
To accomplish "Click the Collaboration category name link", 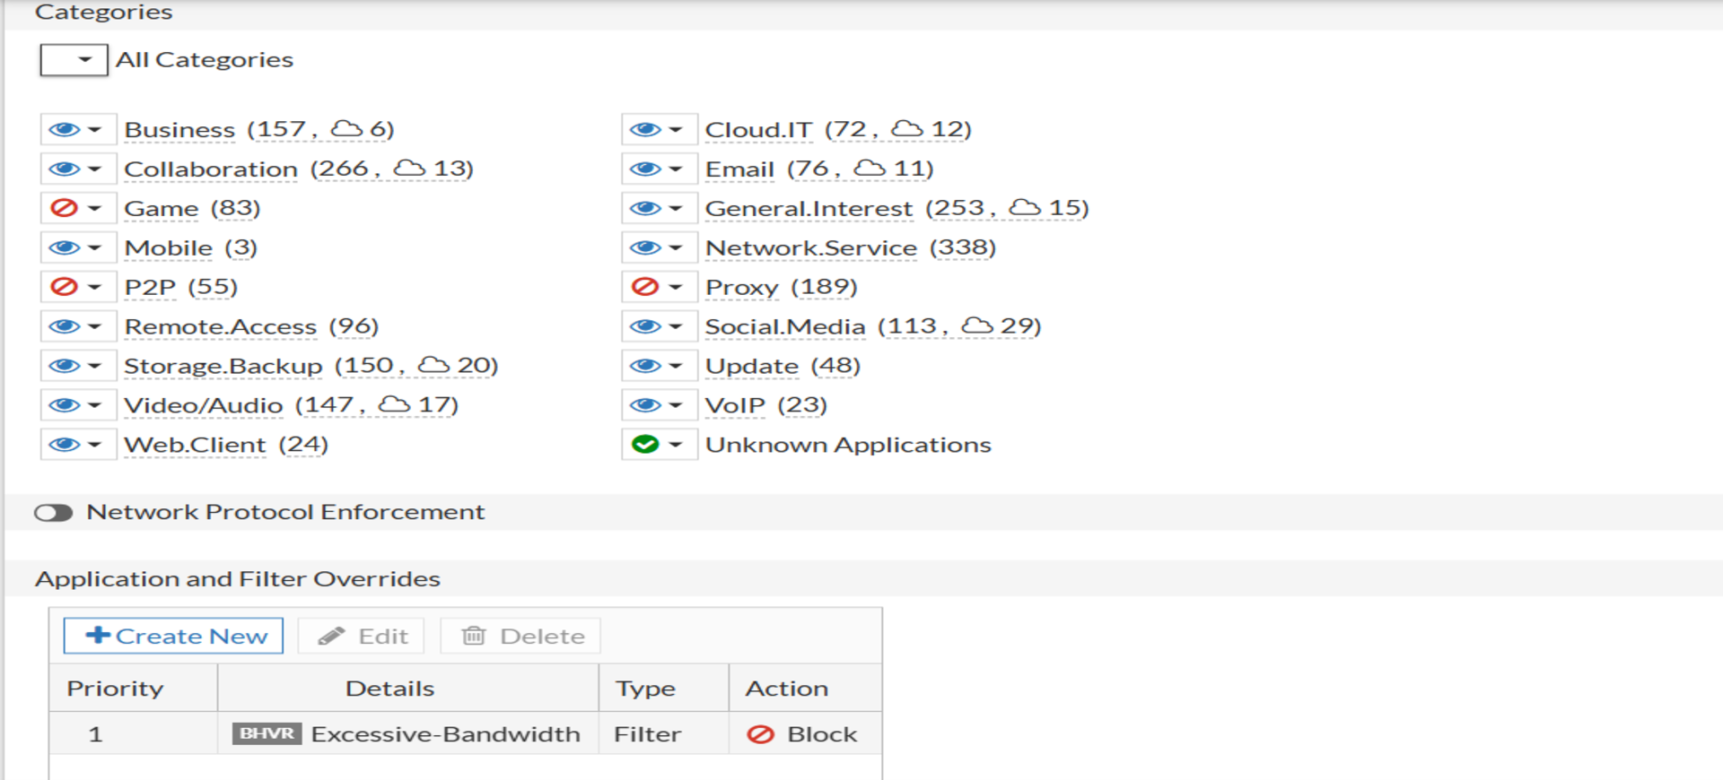I will (211, 169).
